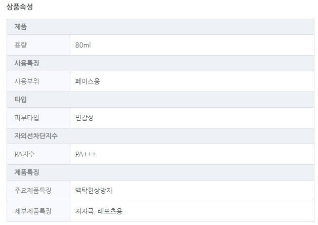Click the word 저자극 in the last row
The width and height of the screenshot is (318, 225).
coord(84,211)
